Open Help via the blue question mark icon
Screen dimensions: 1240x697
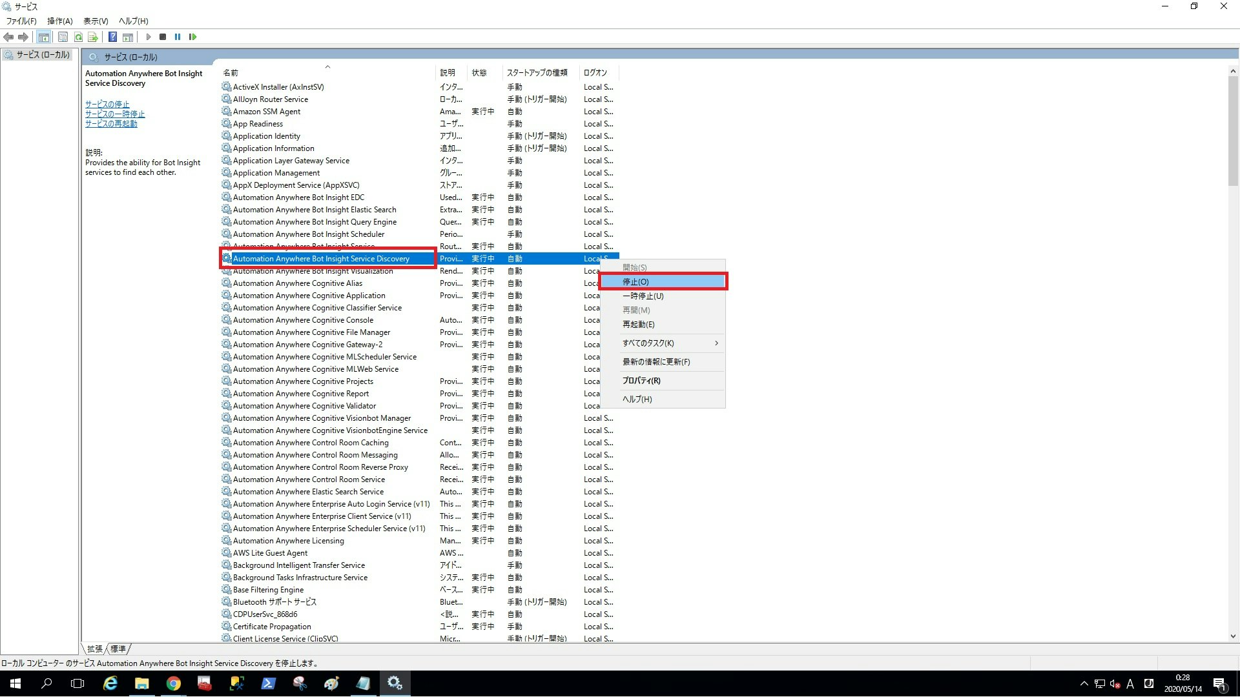point(112,37)
